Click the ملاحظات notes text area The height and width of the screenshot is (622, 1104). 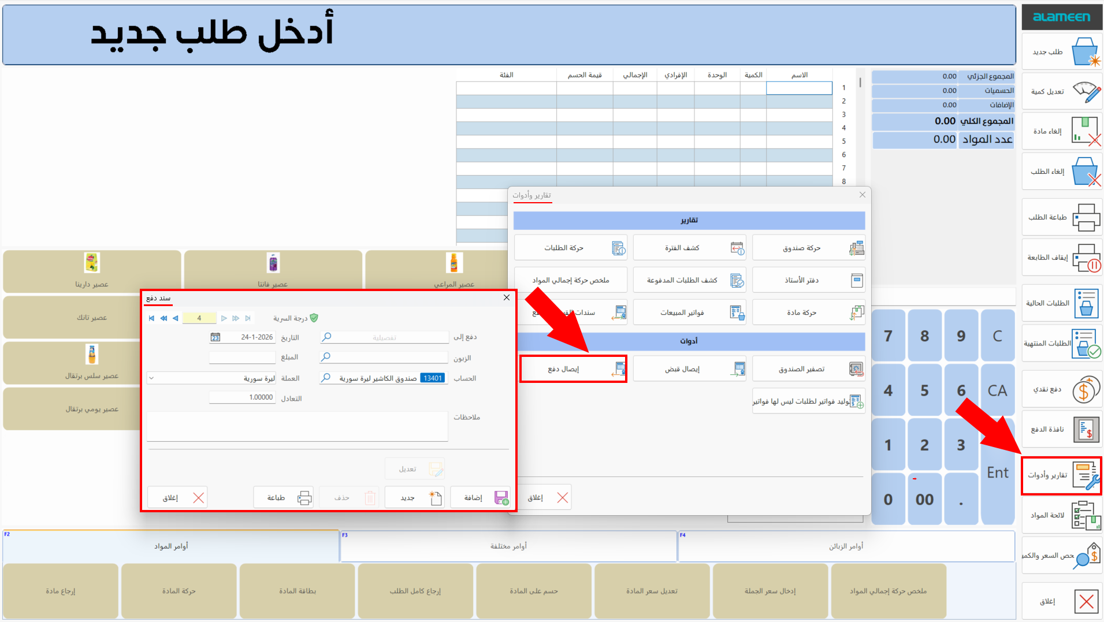tap(298, 426)
